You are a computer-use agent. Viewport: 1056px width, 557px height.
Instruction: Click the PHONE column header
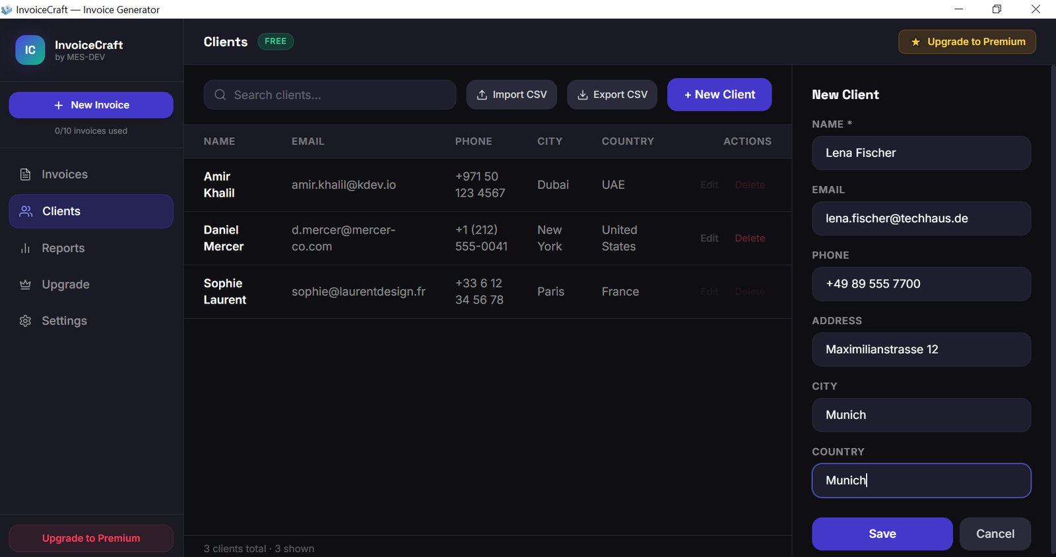point(474,141)
